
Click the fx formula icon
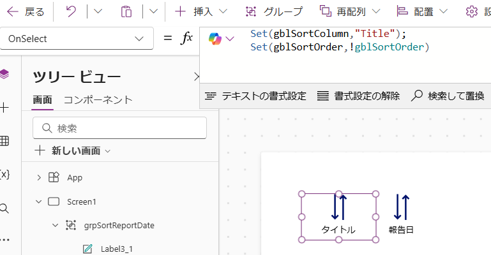point(186,38)
